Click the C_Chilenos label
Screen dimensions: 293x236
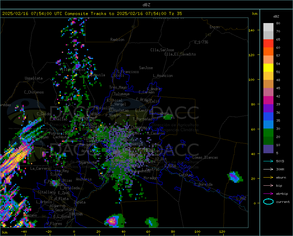point(34,92)
